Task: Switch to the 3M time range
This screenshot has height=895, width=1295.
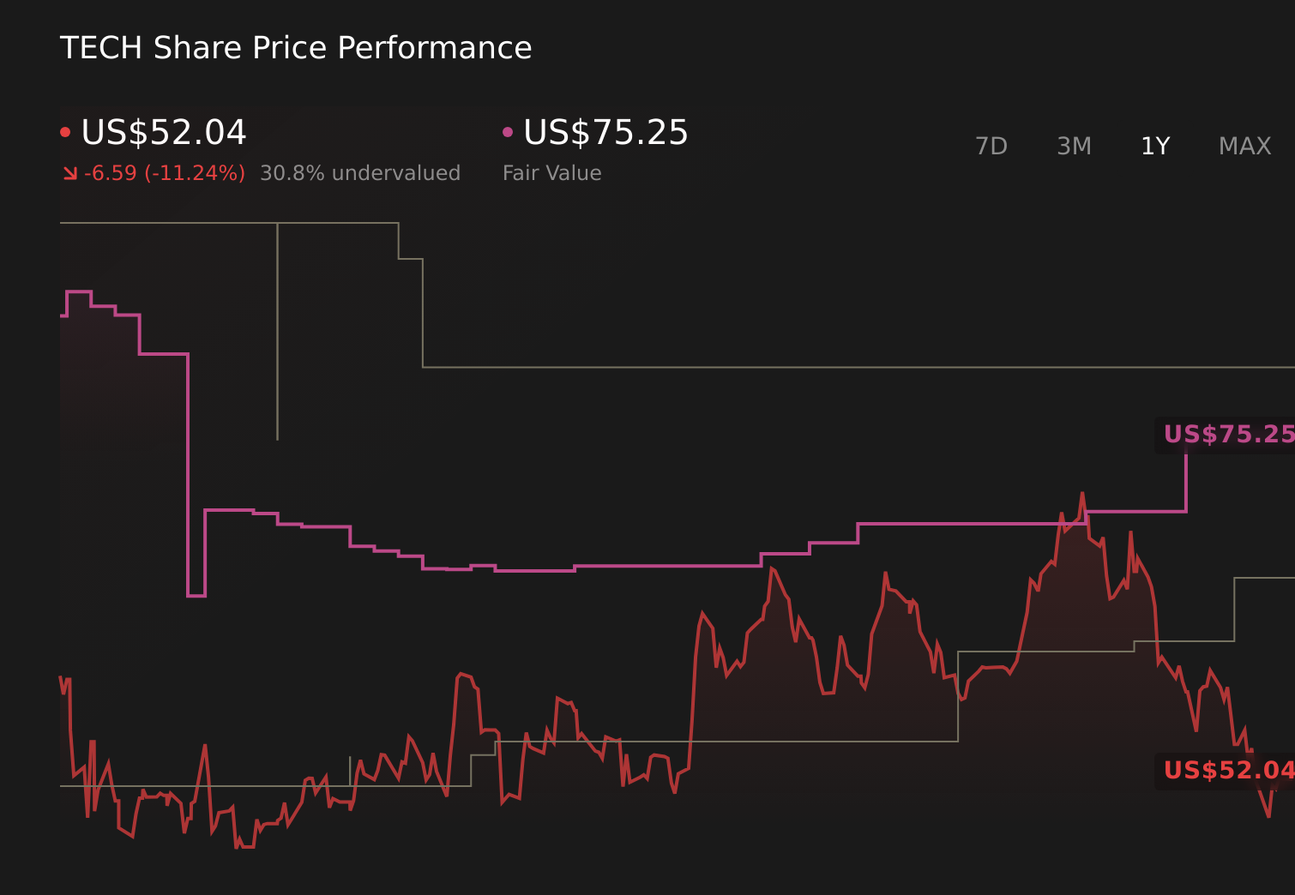Action: 1074,146
